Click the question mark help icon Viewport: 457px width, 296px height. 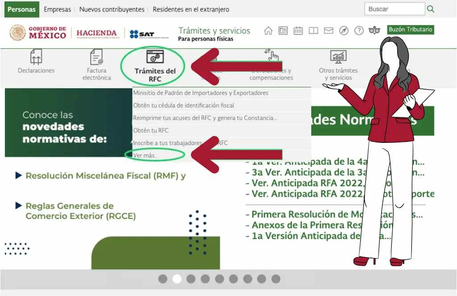click(x=359, y=30)
